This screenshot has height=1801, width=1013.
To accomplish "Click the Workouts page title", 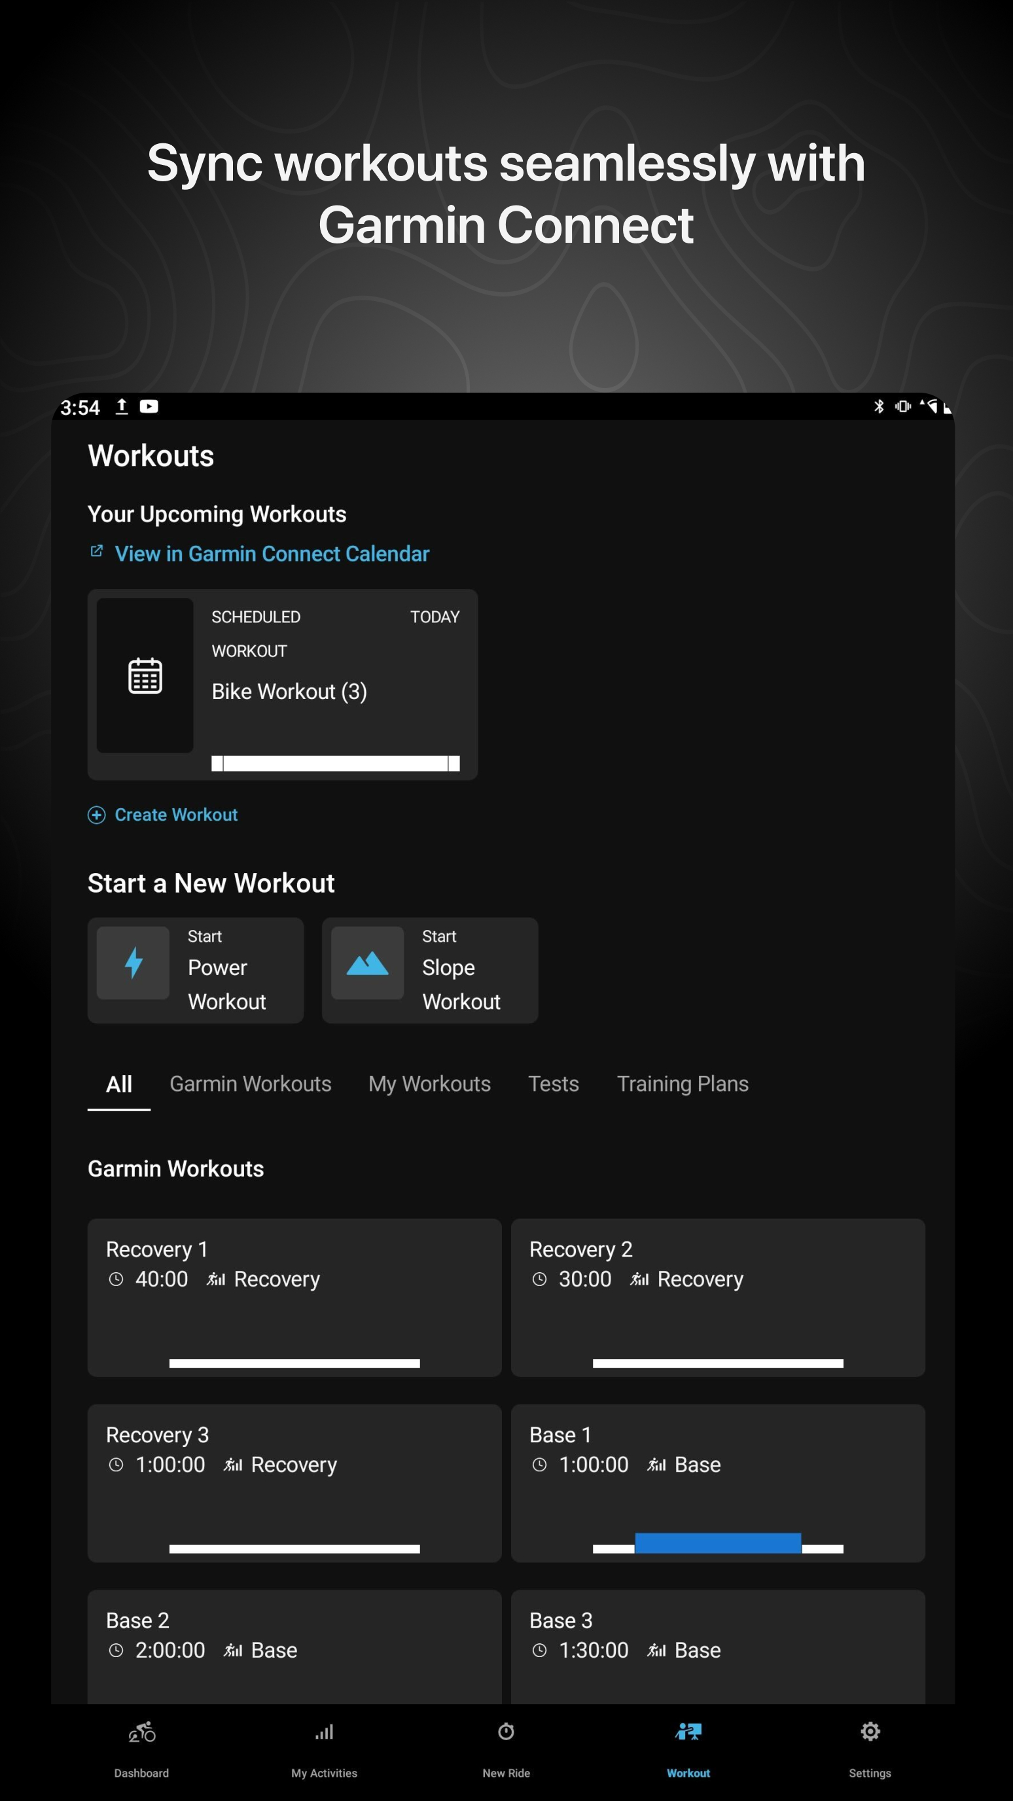I will pos(151,456).
